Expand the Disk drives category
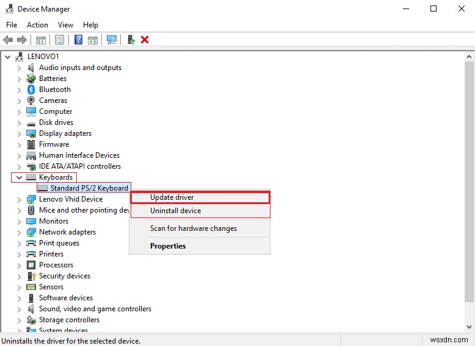This screenshot has height=346, width=475. [x=20, y=123]
